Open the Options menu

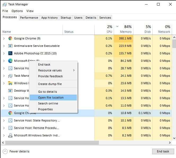coord(17,11)
